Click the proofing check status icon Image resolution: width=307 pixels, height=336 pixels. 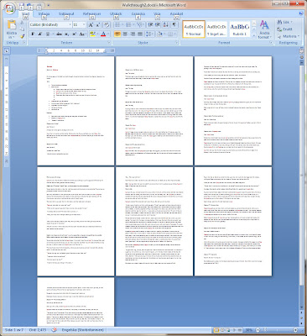[x=55, y=330]
